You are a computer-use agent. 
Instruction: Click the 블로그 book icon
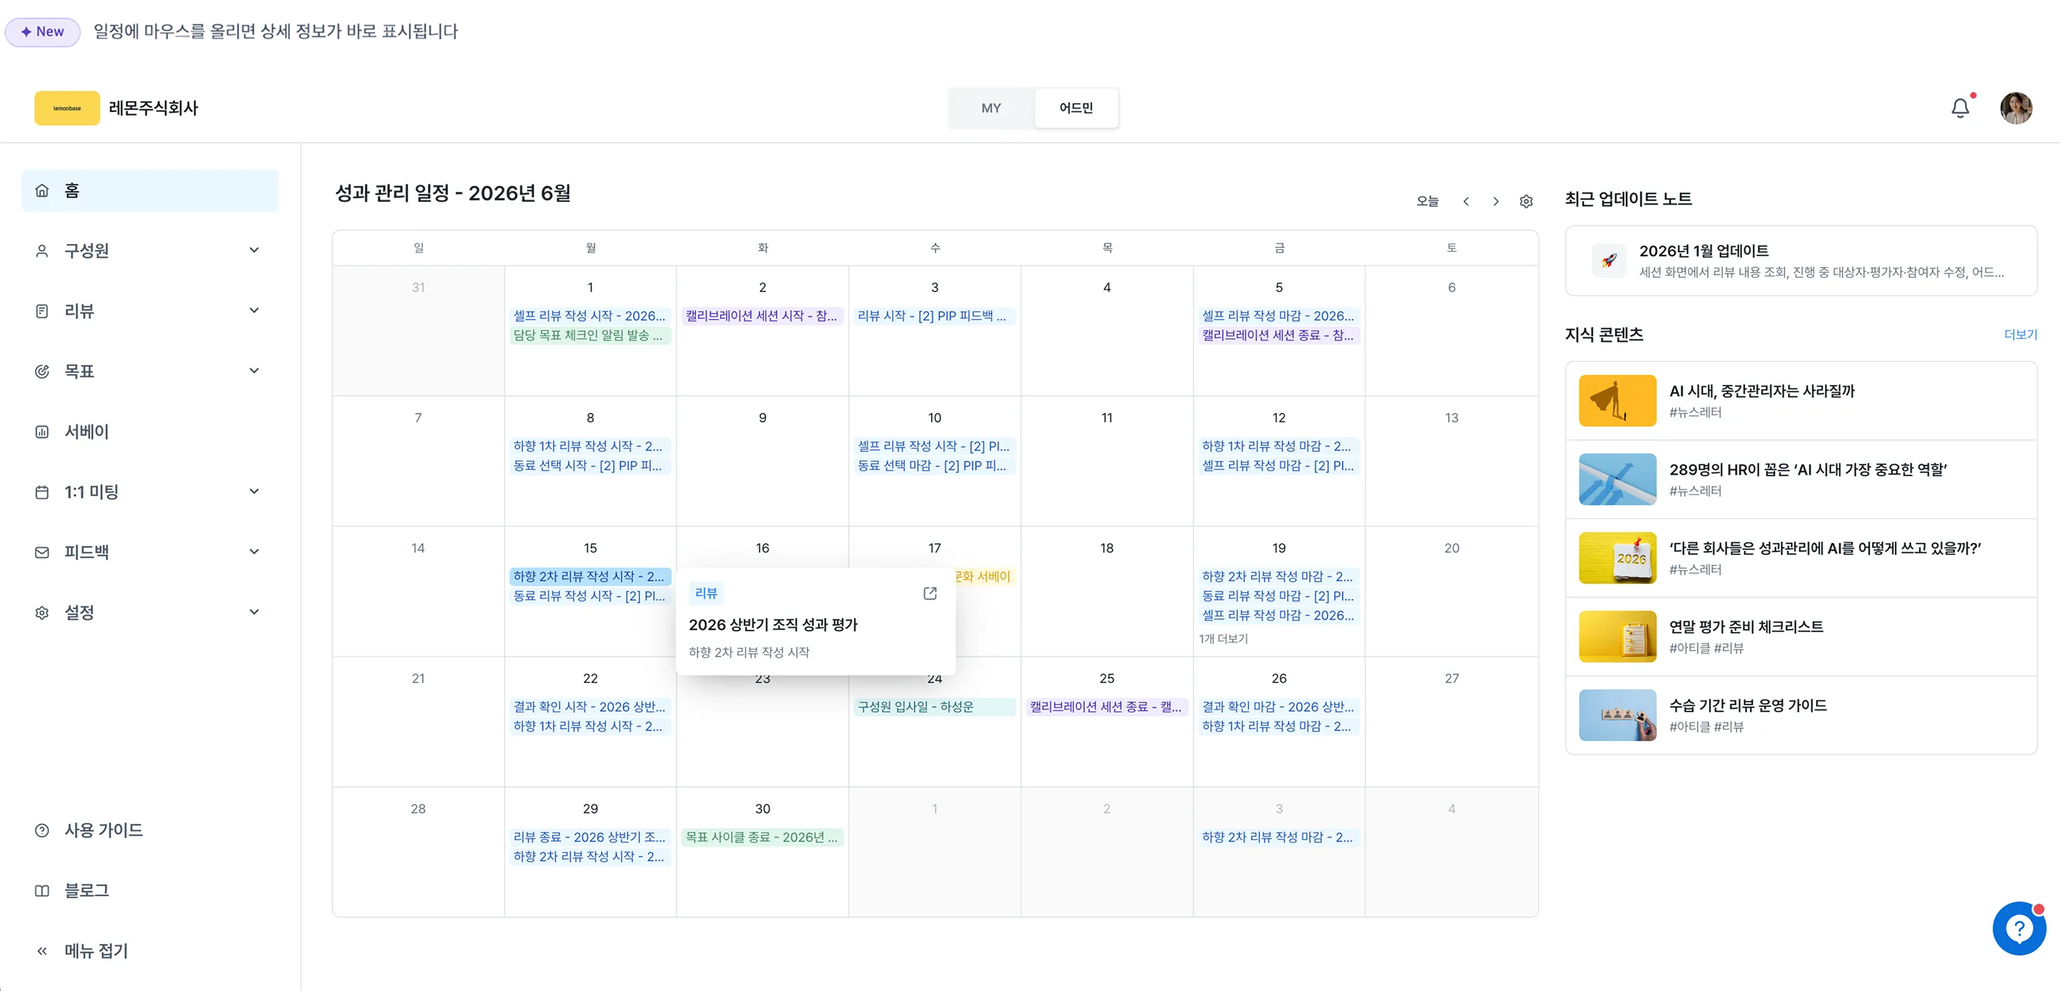point(42,891)
